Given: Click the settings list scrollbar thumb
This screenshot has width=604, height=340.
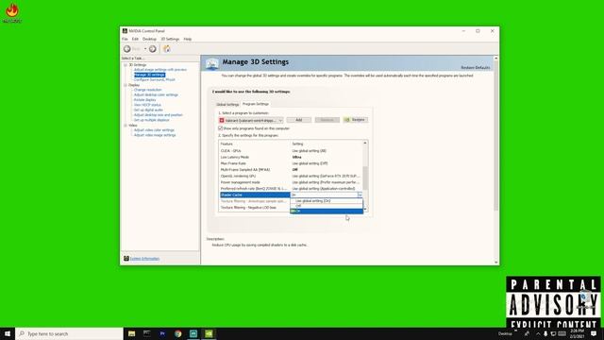Looking at the screenshot, I should (x=365, y=178).
